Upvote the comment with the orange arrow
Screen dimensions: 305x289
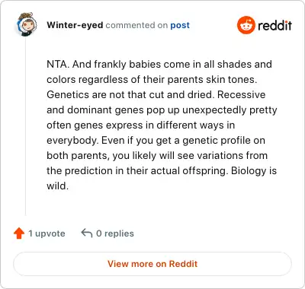coord(19,233)
